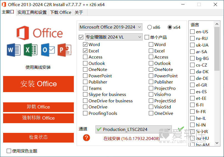The width and height of the screenshot is (224, 157).
Task: Switch to the 主窗口 tab
Action: point(8,12)
